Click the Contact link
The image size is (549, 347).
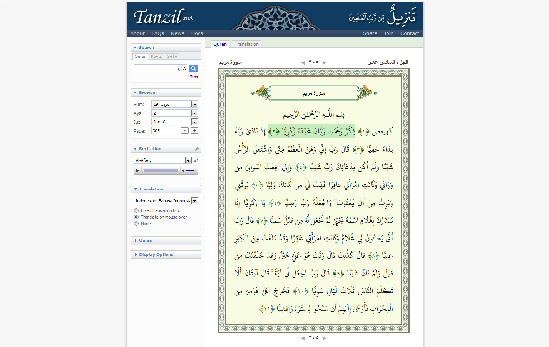tap(410, 33)
